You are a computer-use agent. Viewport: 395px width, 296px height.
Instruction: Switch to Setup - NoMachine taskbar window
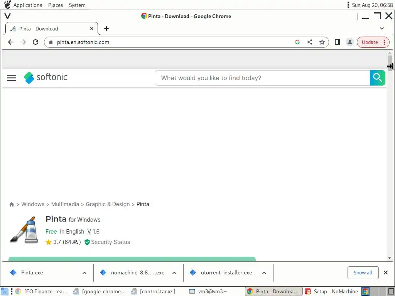(x=332, y=291)
